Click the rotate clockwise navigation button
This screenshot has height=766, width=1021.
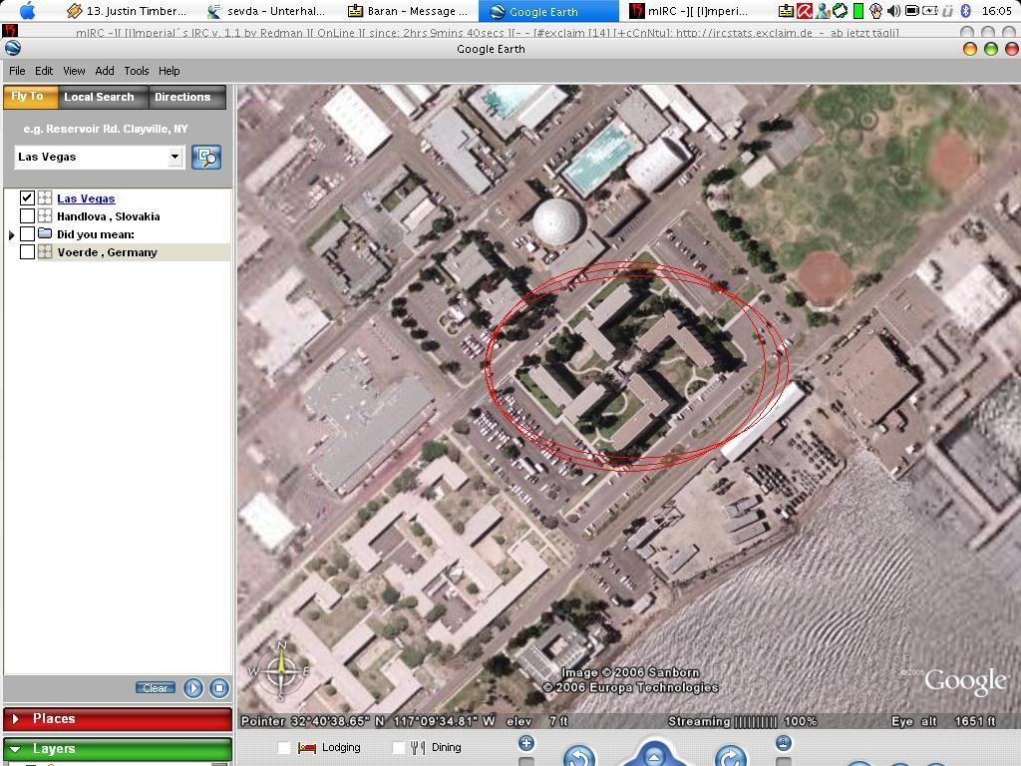[731, 757]
